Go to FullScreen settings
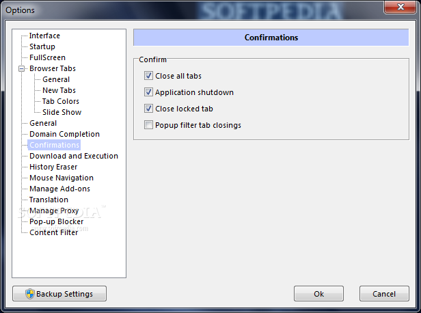This screenshot has width=421, height=313. pos(47,57)
